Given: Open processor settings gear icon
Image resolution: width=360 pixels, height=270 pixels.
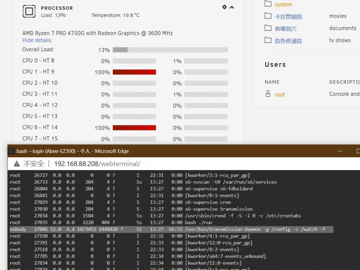Looking at the screenshot, I should [224, 7].
